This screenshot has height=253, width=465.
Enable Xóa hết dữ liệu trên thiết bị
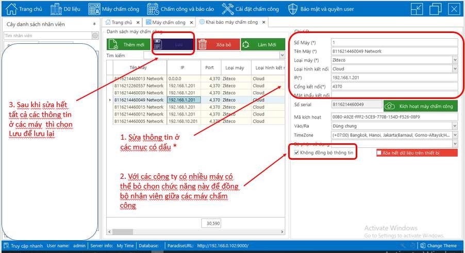[x=379, y=153]
